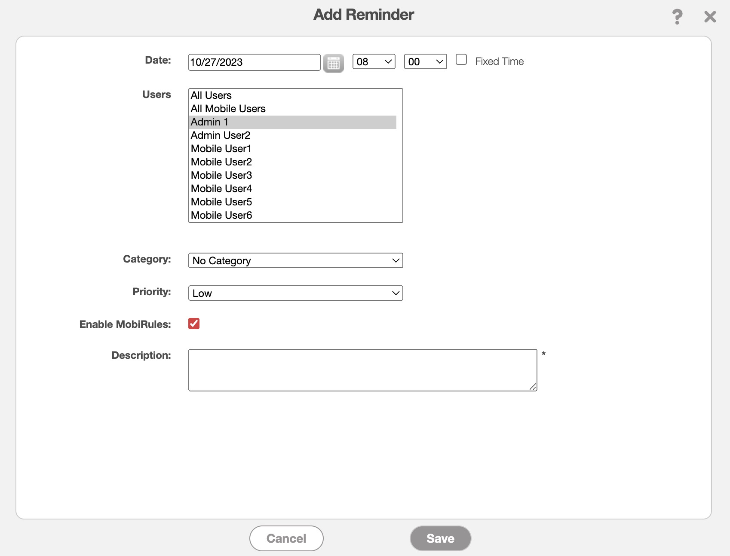
Task: Open the calendar date picker icon
Action: point(333,63)
